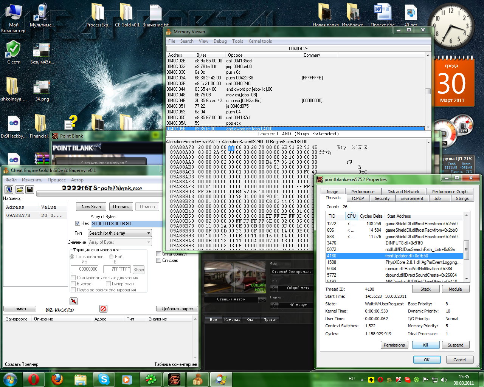Screen dimensions: 484x387
Task: Expand the Станция метро map dropdown
Action: coord(262,299)
